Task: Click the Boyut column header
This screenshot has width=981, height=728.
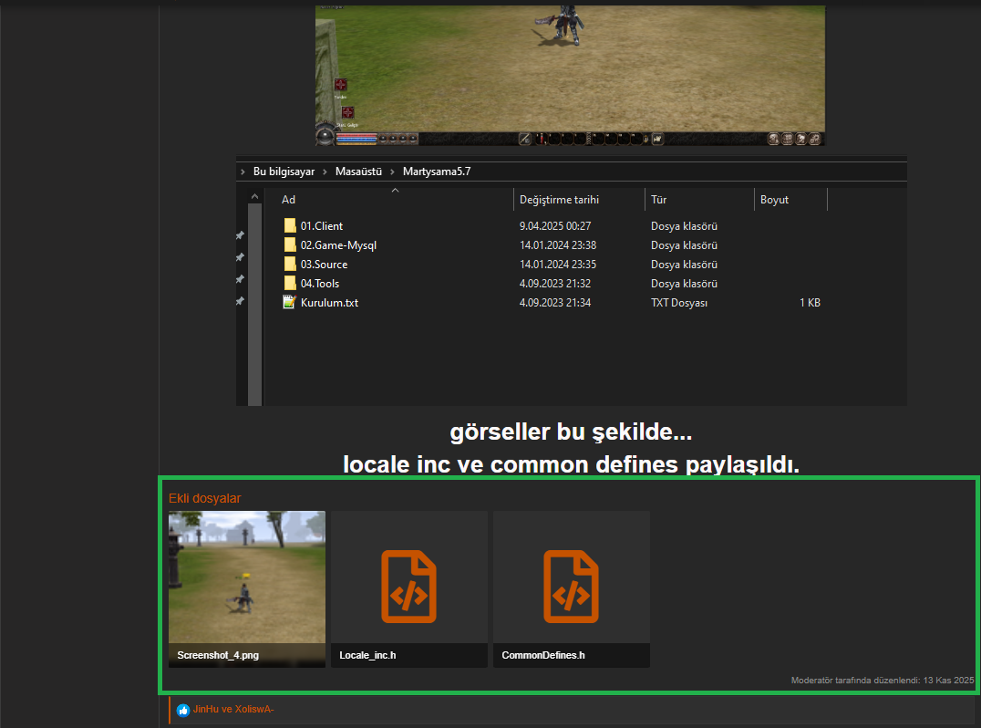Action: click(774, 200)
